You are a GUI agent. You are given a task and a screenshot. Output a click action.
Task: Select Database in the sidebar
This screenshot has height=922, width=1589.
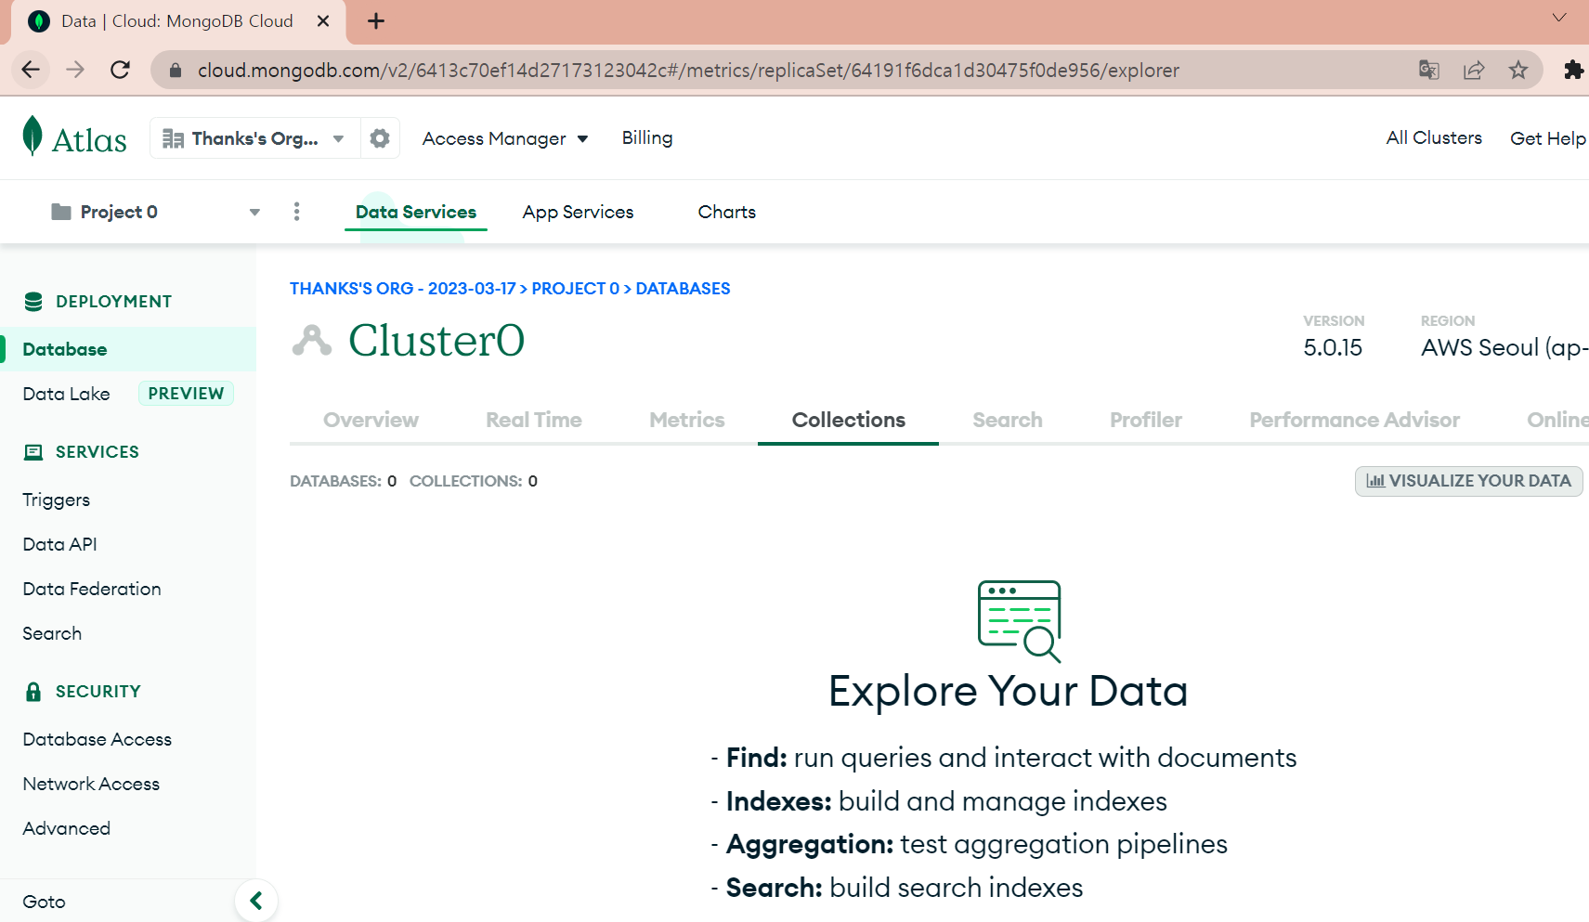pyautogui.click(x=128, y=349)
